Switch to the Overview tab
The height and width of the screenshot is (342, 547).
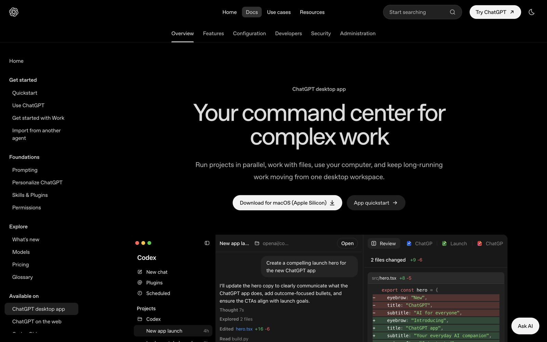tap(183, 34)
